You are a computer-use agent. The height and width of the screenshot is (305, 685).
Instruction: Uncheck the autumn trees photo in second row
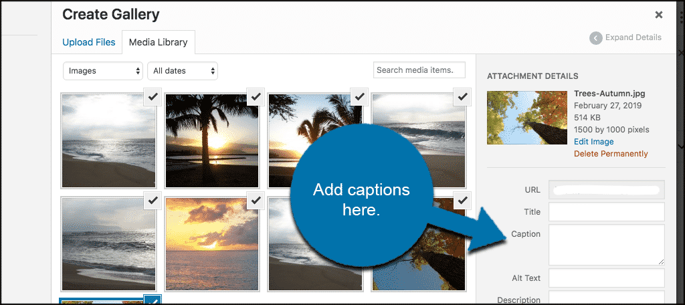click(x=463, y=200)
